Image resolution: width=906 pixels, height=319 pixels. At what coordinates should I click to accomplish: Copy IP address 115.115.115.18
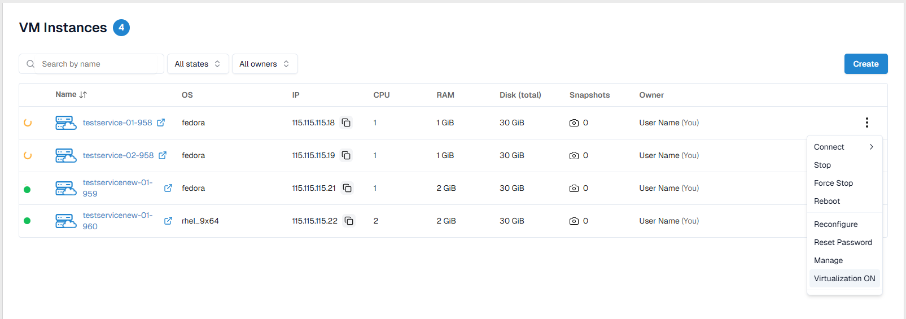[x=346, y=123]
